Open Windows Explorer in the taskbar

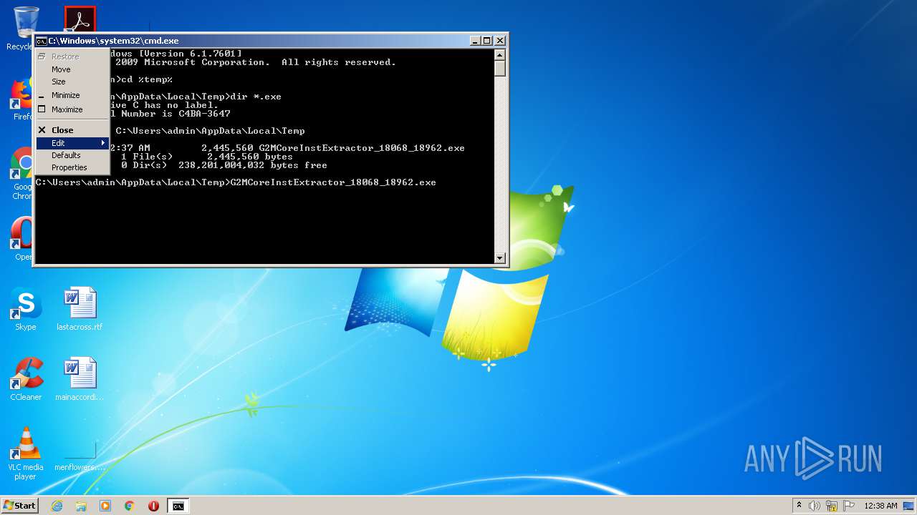pos(81,506)
